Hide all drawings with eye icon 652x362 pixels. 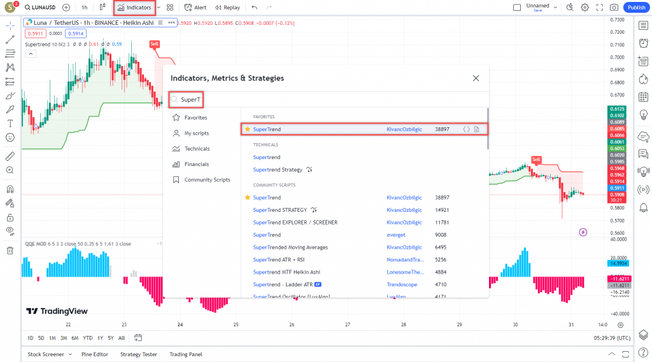coord(10,231)
